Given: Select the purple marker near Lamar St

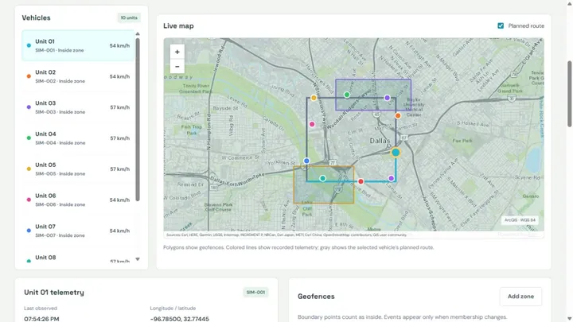Looking at the screenshot, I should pos(391,179).
